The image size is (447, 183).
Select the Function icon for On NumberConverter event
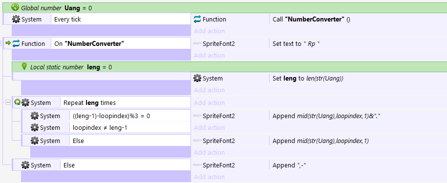[x=16, y=43]
